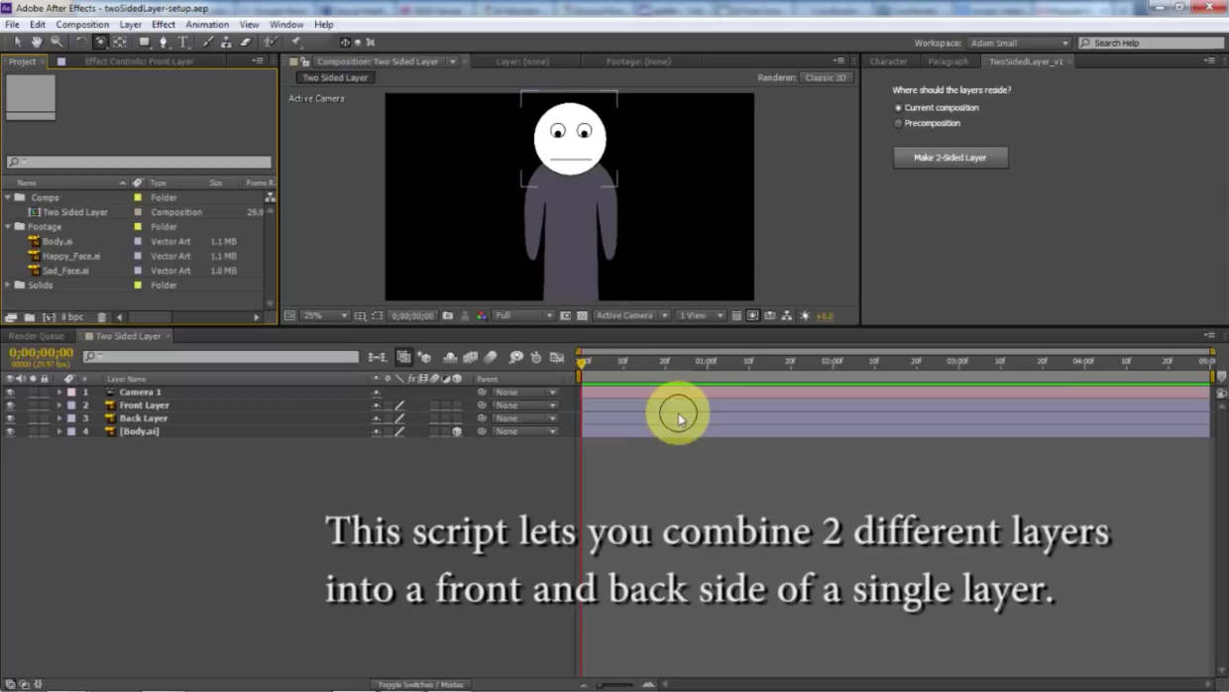Switch to the Paragraph tab
The image size is (1229, 692).
(x=948, y=61)
